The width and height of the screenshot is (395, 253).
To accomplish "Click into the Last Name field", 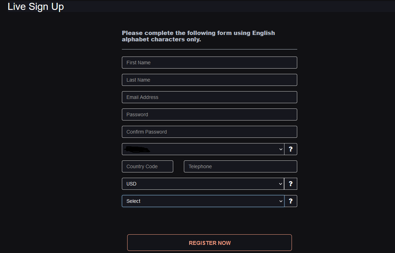I will pos(209,80).
